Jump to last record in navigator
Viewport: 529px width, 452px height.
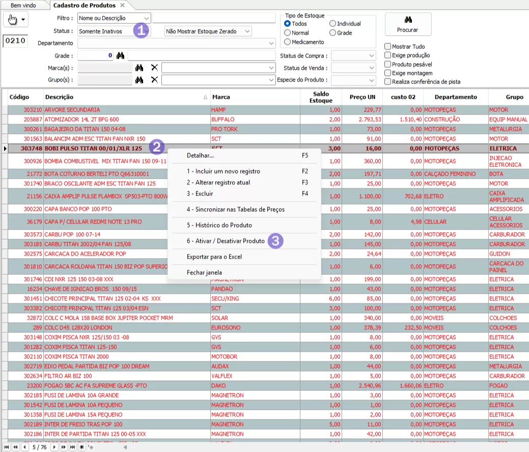(73, 447)
